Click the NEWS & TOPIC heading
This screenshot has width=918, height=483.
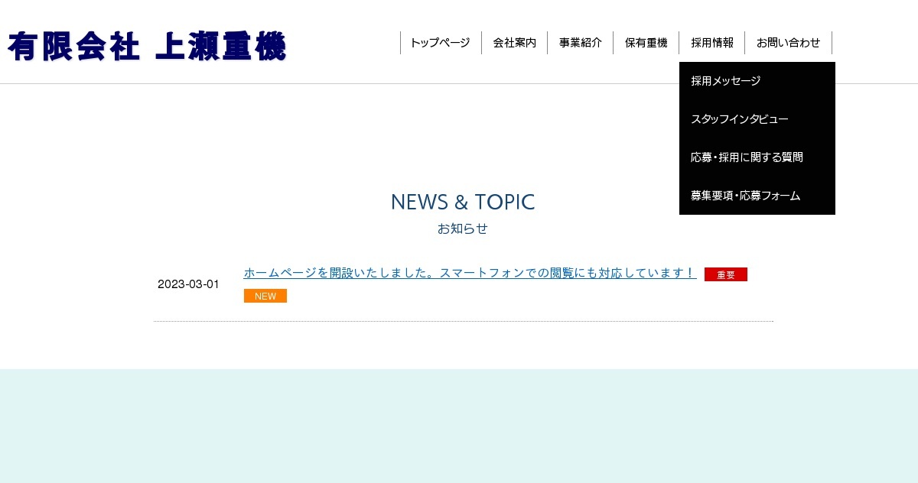point(463,202)
